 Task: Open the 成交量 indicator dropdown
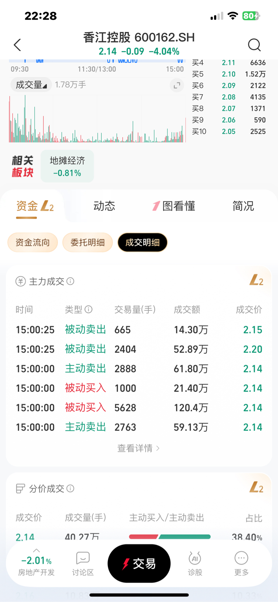[x=31, y=85]
